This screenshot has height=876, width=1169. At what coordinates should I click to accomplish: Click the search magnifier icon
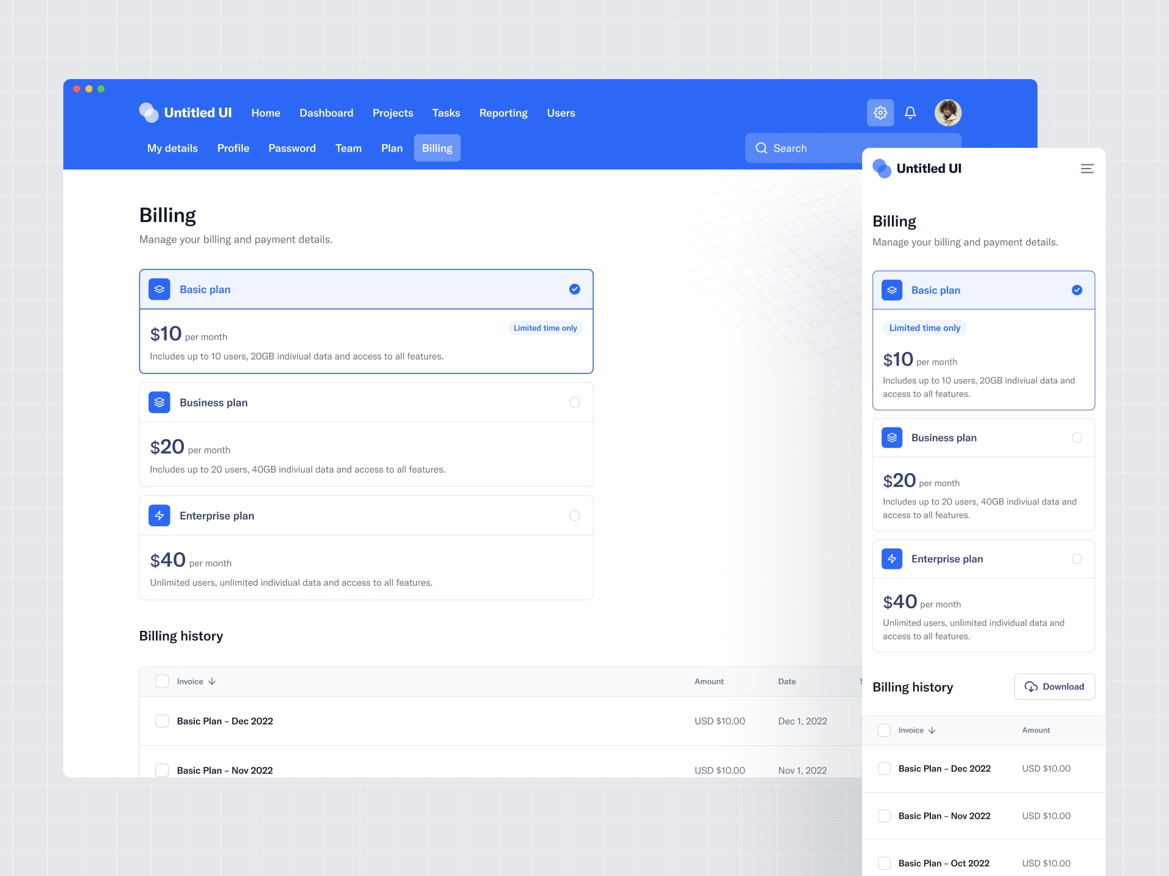click(762, 148)
